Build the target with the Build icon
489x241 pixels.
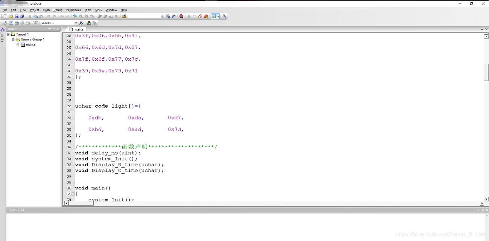click(11, 23)
